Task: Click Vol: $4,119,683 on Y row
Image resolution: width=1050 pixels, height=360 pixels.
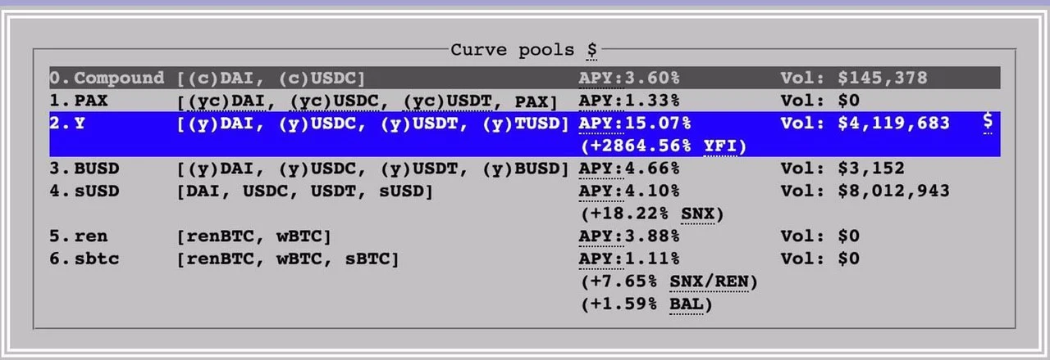Action: pos(865,124)
